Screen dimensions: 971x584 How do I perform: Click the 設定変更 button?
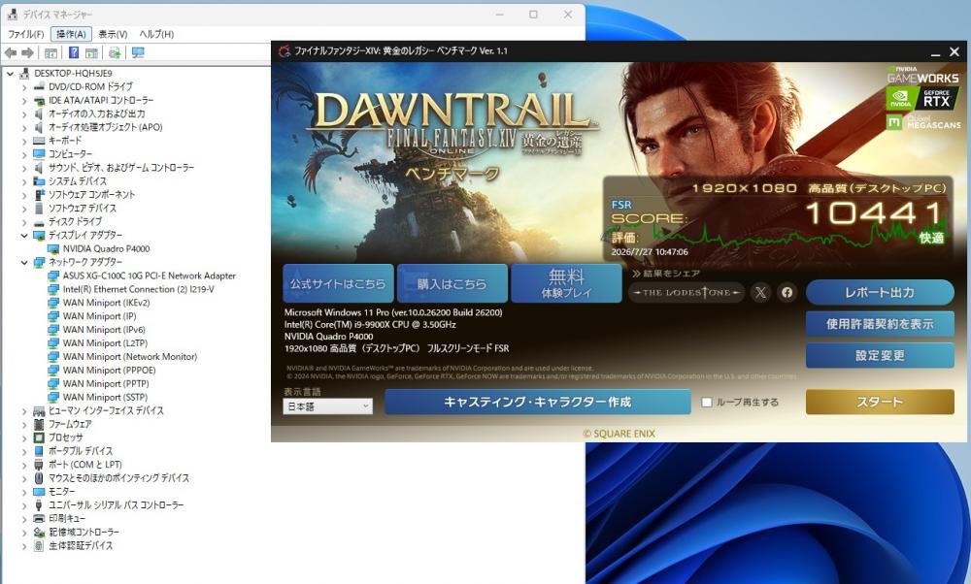tap(880, 355)
